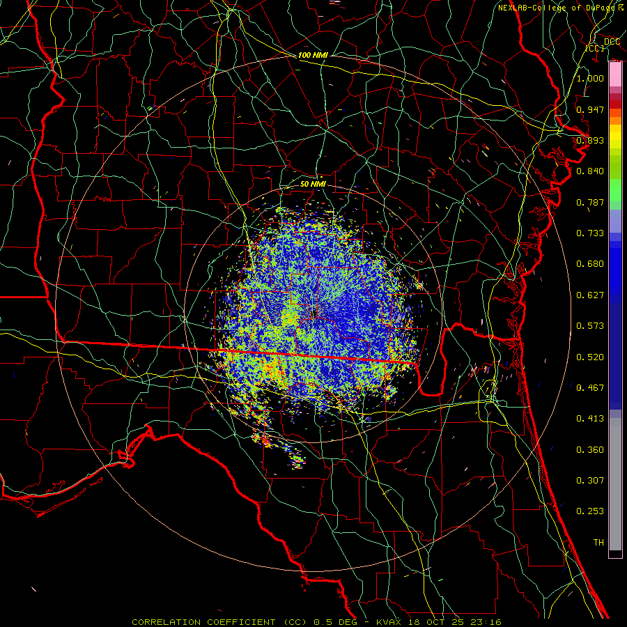Click the (CC) label above the color bar
The image size is (627, 627).
pos(595,48)
